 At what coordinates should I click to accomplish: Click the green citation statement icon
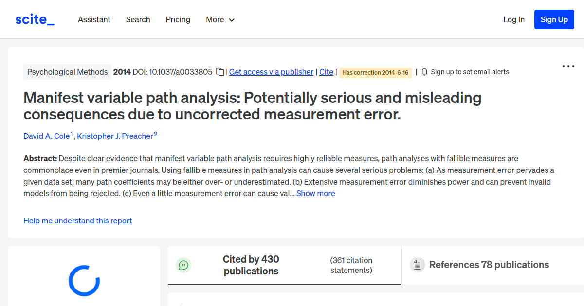[x=183, y=265]
